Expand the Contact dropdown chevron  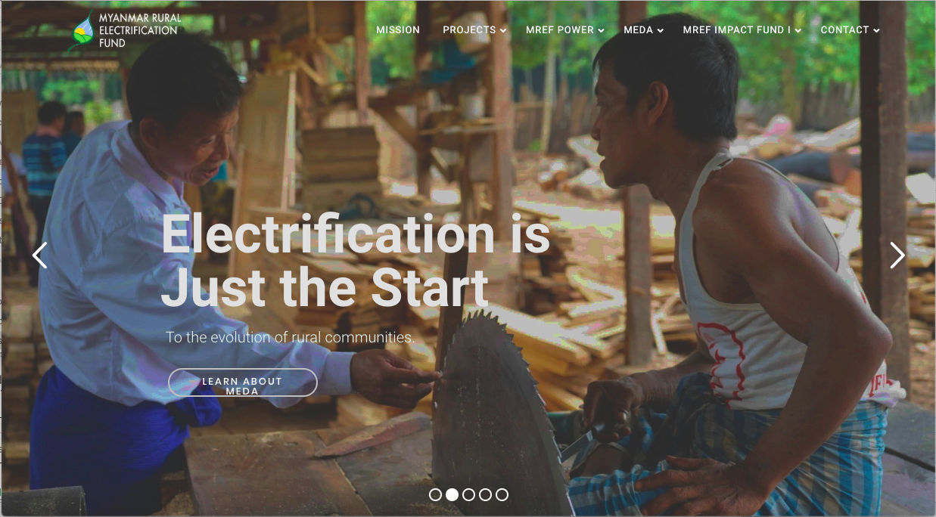click(x=876, y=31)
